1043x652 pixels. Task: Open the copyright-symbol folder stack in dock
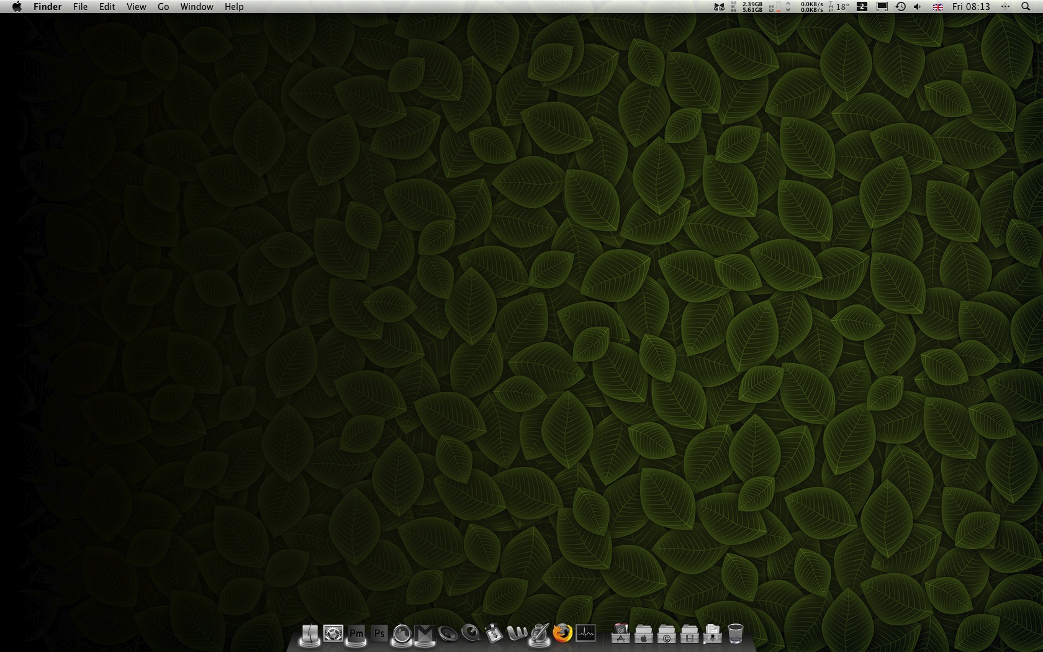[x=666, y=634]
